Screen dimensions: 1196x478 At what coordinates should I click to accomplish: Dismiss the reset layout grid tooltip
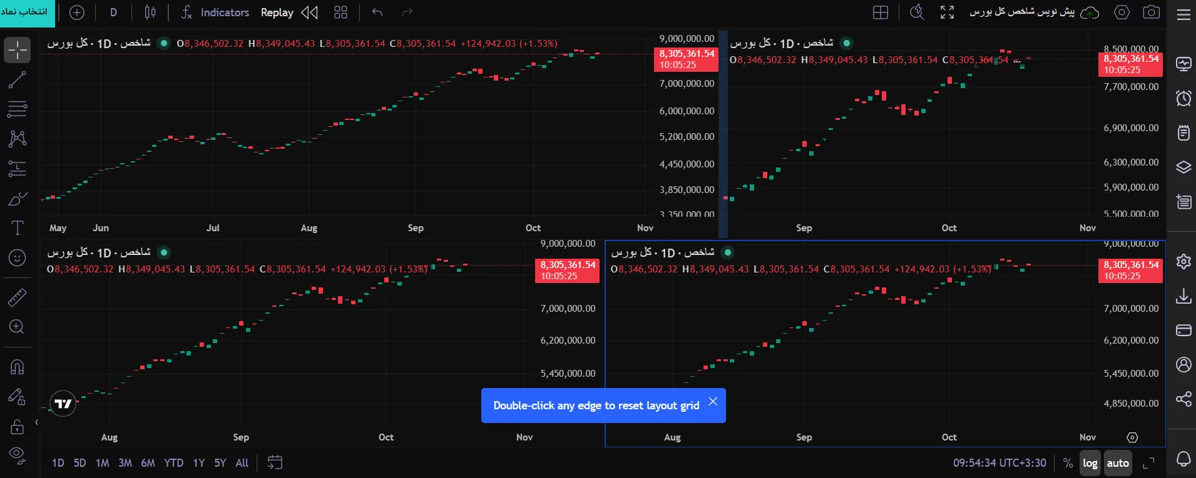click(713, 402)
